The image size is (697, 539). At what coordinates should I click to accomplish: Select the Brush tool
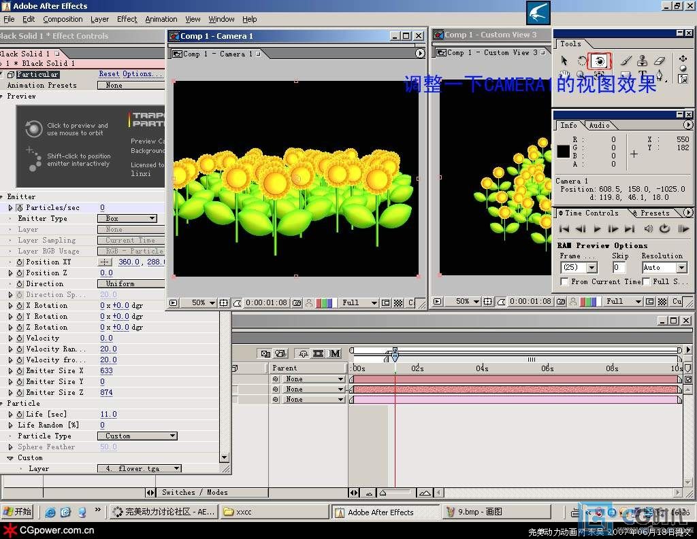pos(626,60)
